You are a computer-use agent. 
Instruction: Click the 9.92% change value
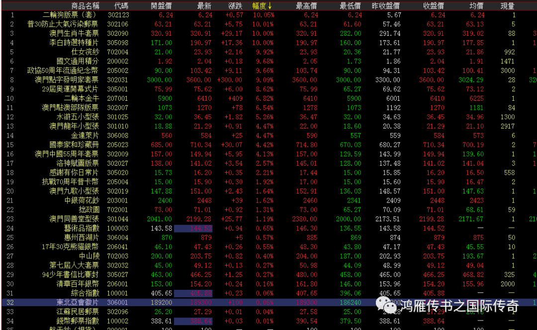coord(265,52)
